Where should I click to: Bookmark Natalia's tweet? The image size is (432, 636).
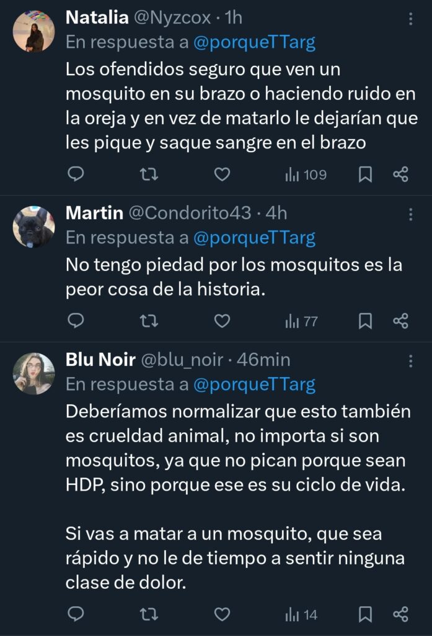(x=366, y=175)
